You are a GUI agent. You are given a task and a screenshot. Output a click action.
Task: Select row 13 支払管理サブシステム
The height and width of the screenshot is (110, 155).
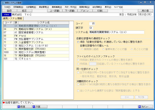36,39
